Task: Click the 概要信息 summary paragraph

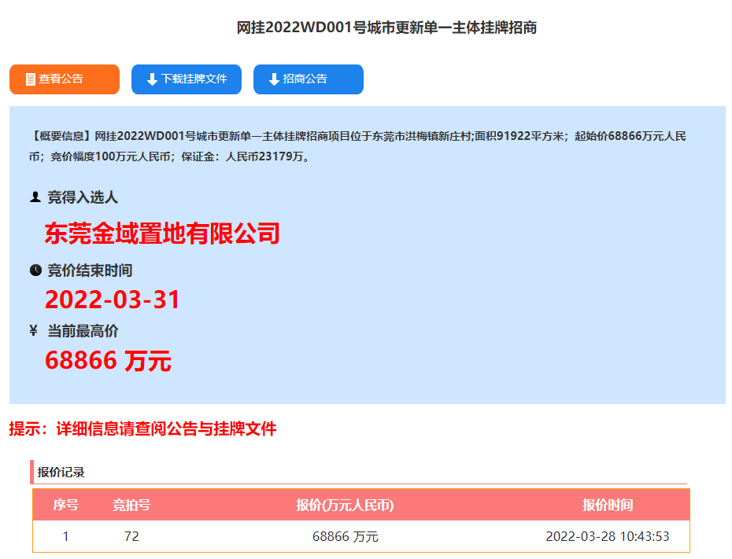Action: pyautogui.click(x=357, y=146)
